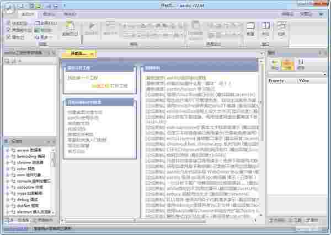Click the library tree vertical scrollbar

pyautogui.click(x=54, y=182)
